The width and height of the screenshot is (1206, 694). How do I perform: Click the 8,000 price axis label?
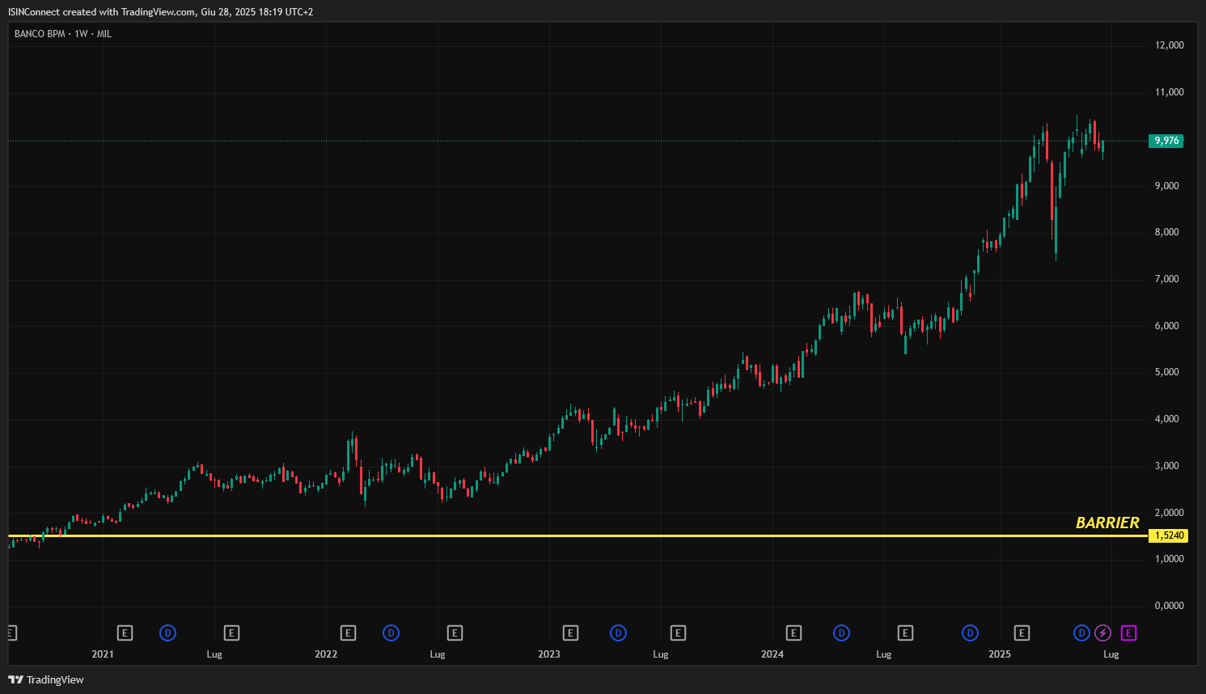click(1166, 232)
